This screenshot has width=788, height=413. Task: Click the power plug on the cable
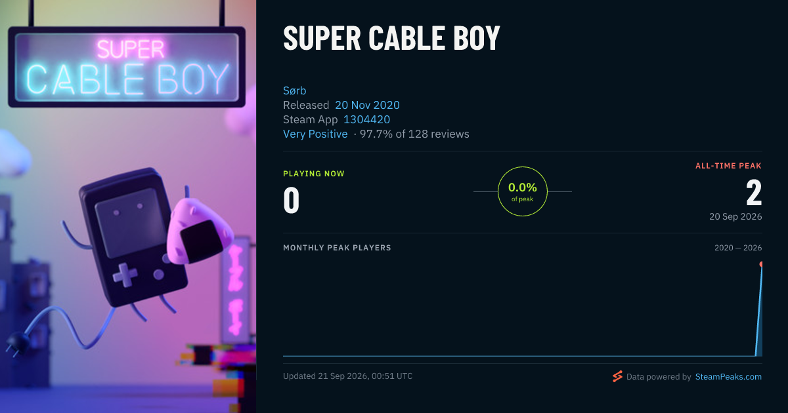click(x=16, y=344)
